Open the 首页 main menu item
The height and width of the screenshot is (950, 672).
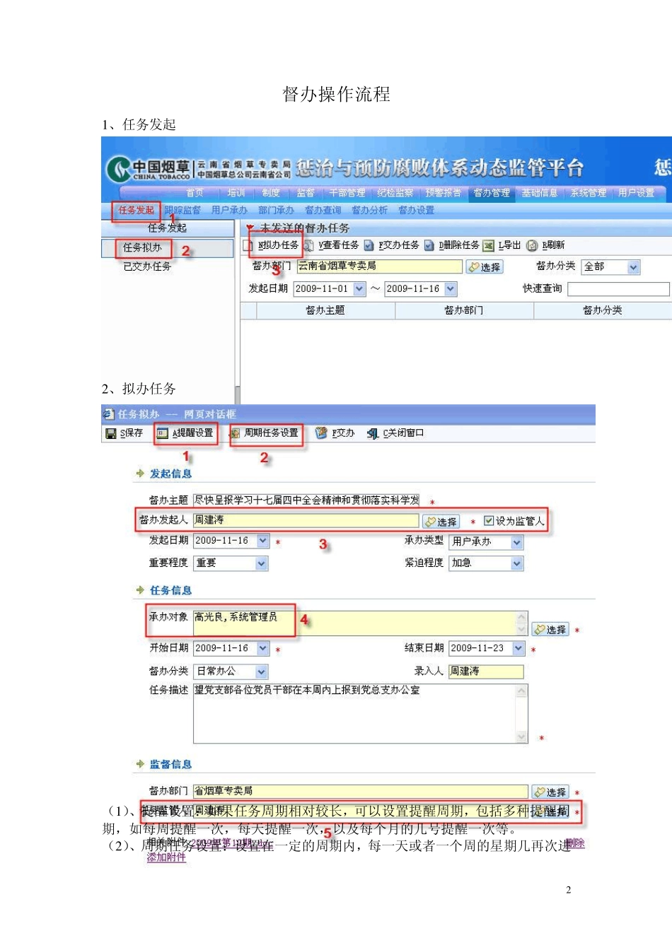(195, 193)
